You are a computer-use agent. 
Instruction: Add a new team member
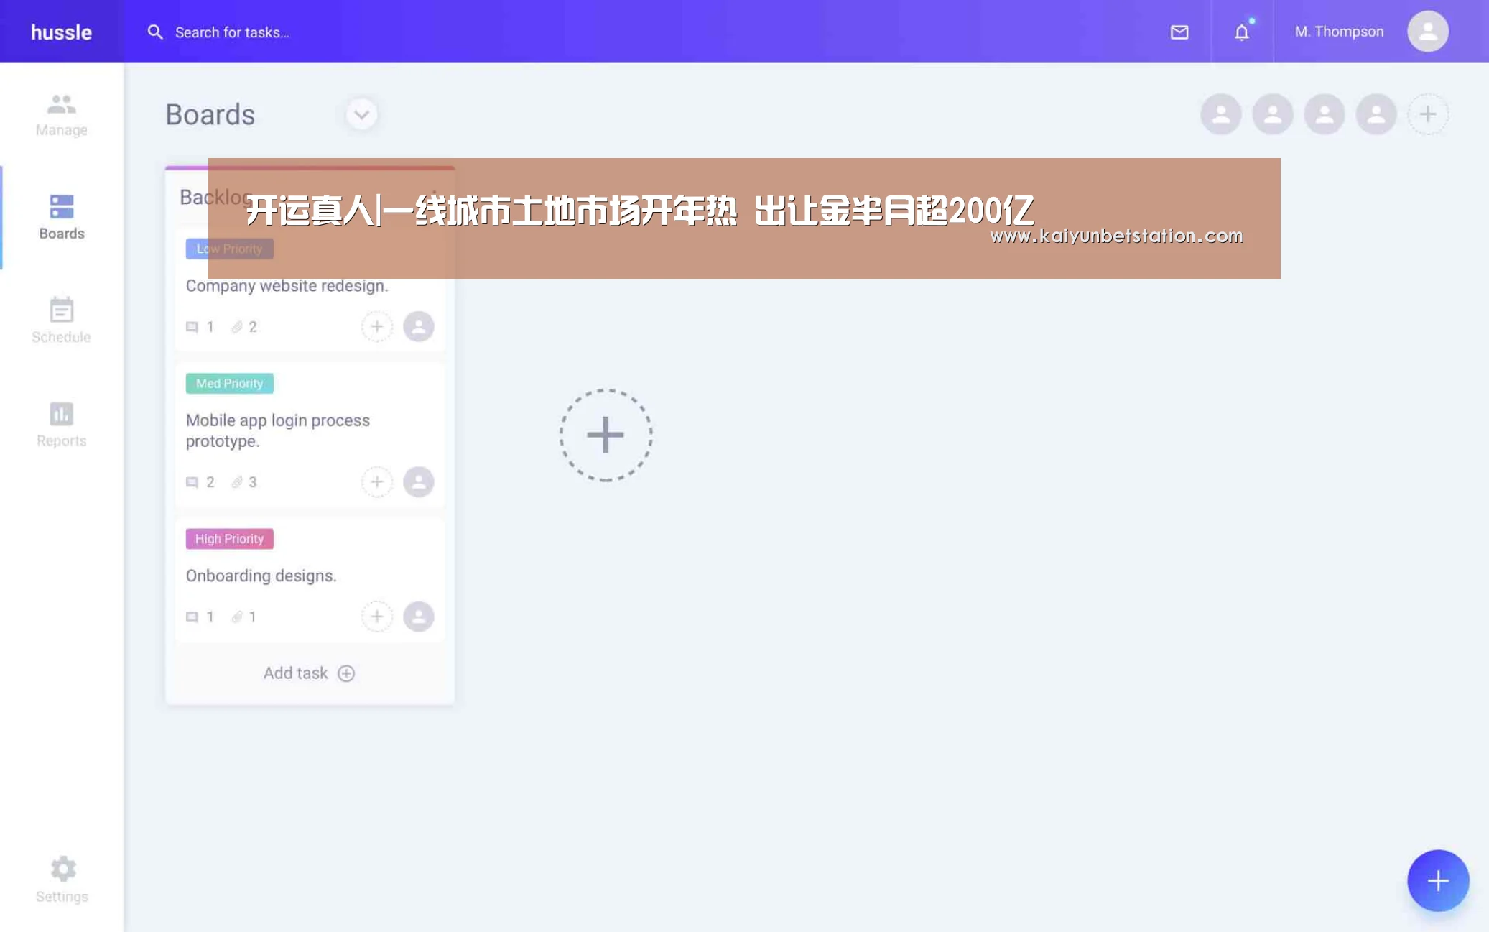pyautogui.click(x=1427, y=114)
